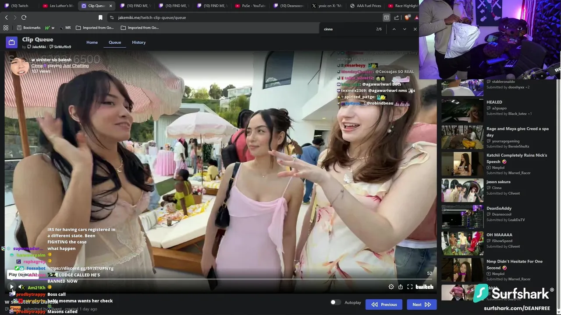Image resolution: width=561 pixels, height=315 pixels.
Task: Click 'Submitted by LeakDaTV' text
Action: [x=506, y=220]
